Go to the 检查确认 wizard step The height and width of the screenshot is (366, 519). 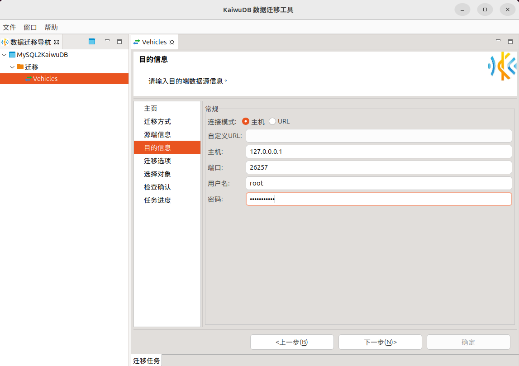click(167, 187)
